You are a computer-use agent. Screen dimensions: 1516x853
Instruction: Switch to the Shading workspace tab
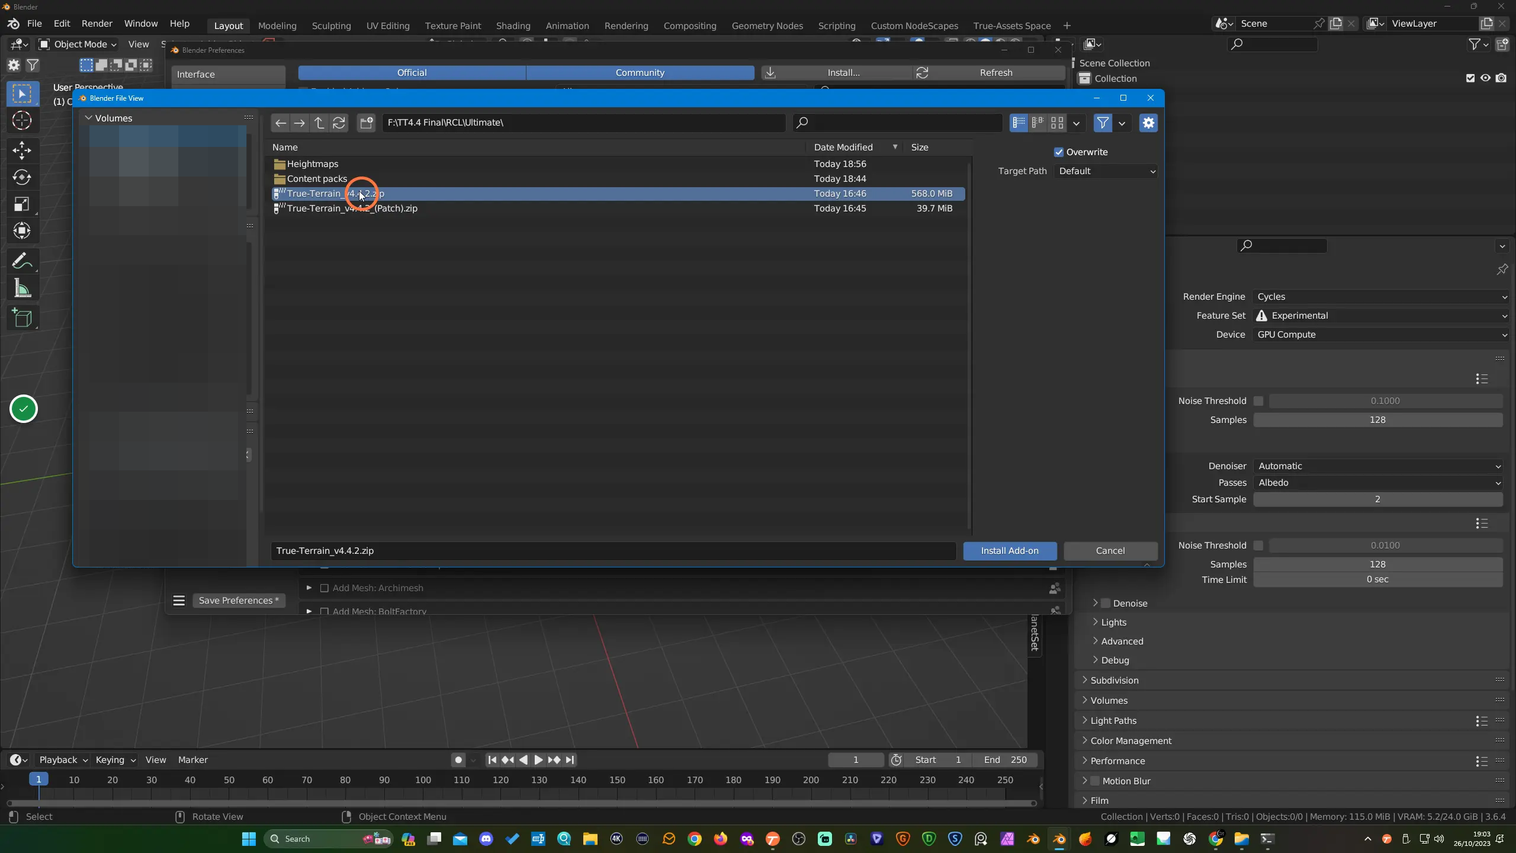[x=513, y=26]
